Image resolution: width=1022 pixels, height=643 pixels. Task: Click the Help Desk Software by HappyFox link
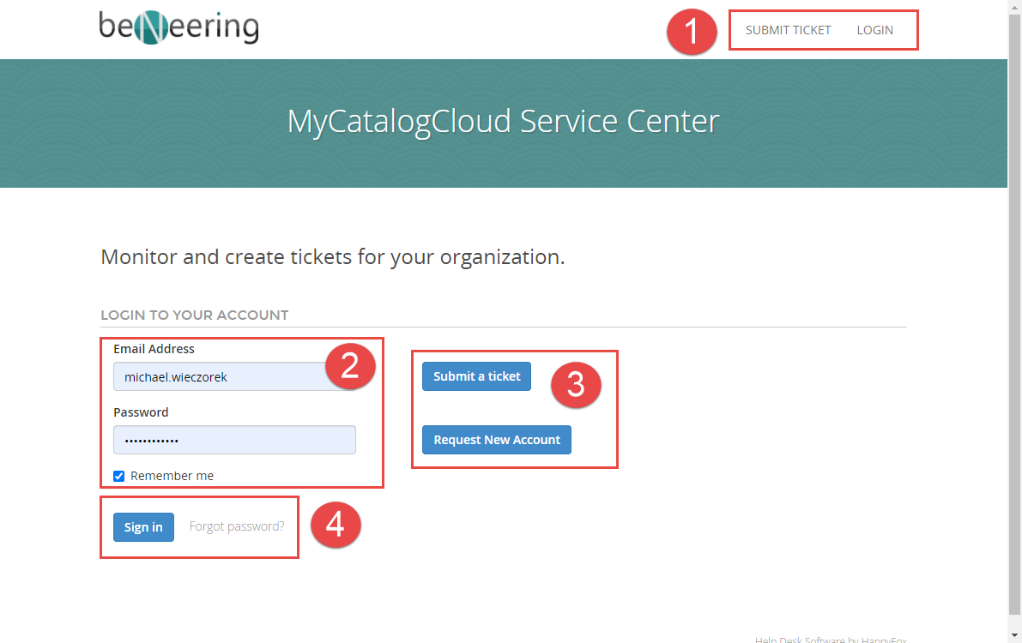pyautogui.click(x=831, y=639)
